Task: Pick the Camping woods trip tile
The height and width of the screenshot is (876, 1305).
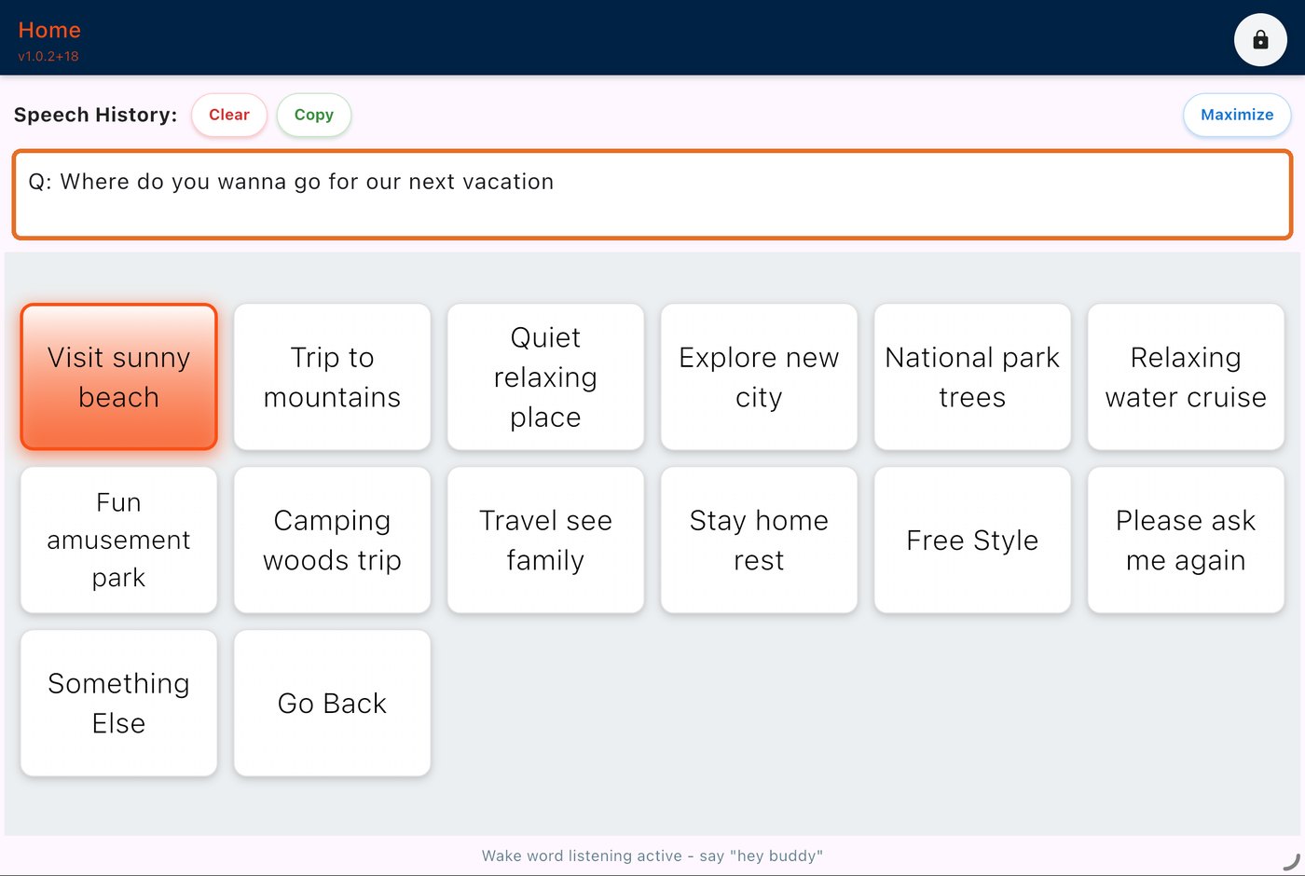Action: point(333,540)
